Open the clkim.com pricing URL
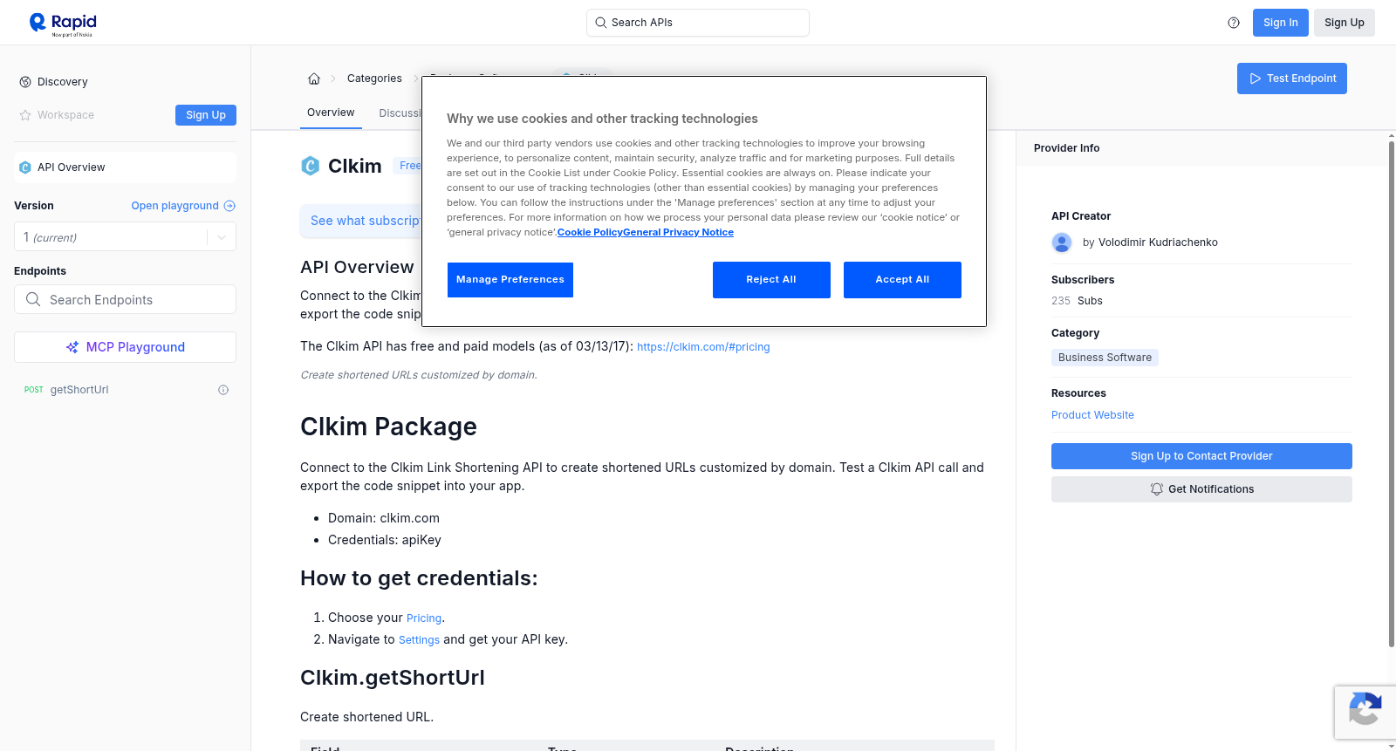Image resolution: width=1396 pixels, height=751 pixels. 703,347
